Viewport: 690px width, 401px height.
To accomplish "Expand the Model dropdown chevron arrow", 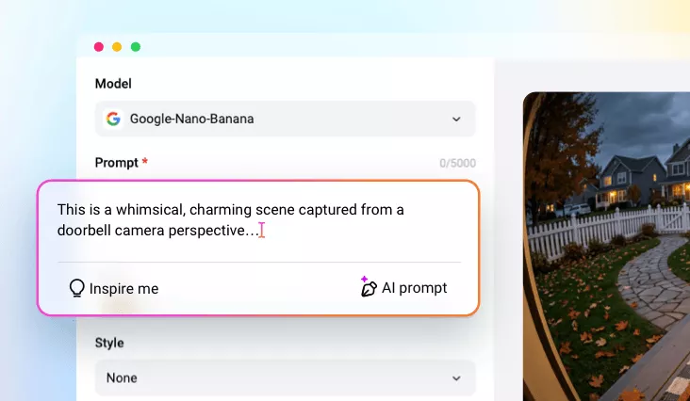I will [456, 119].
